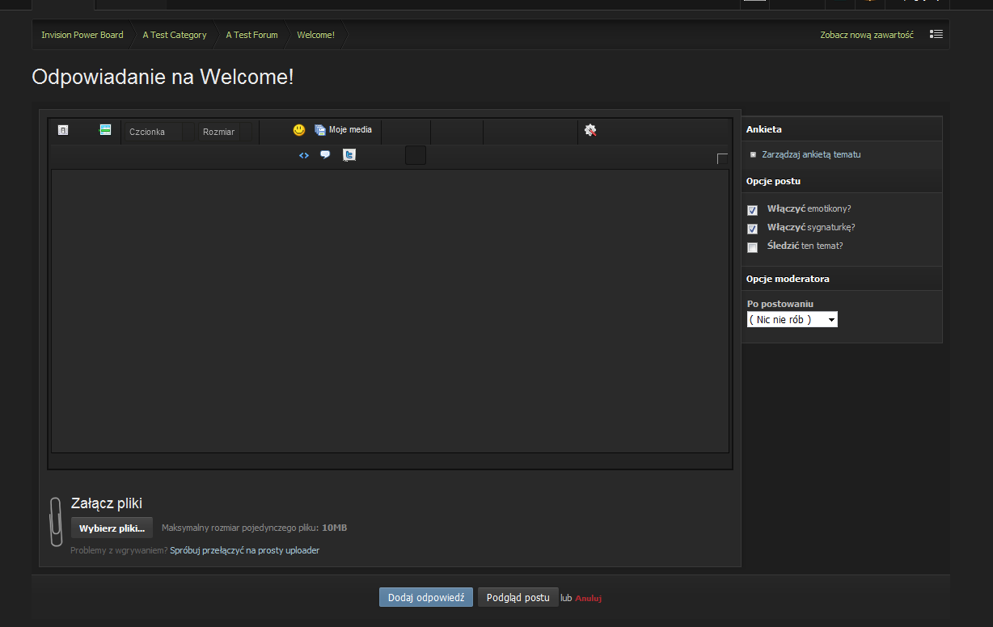Go to A Test Forum breadcrumb
Image resolution: width=993 pixels, height=627 pixels.
[x=251, y=35]
